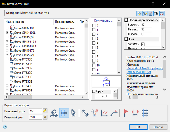Click ruler icon beside Начальный угол field

(x=45, y=111)
